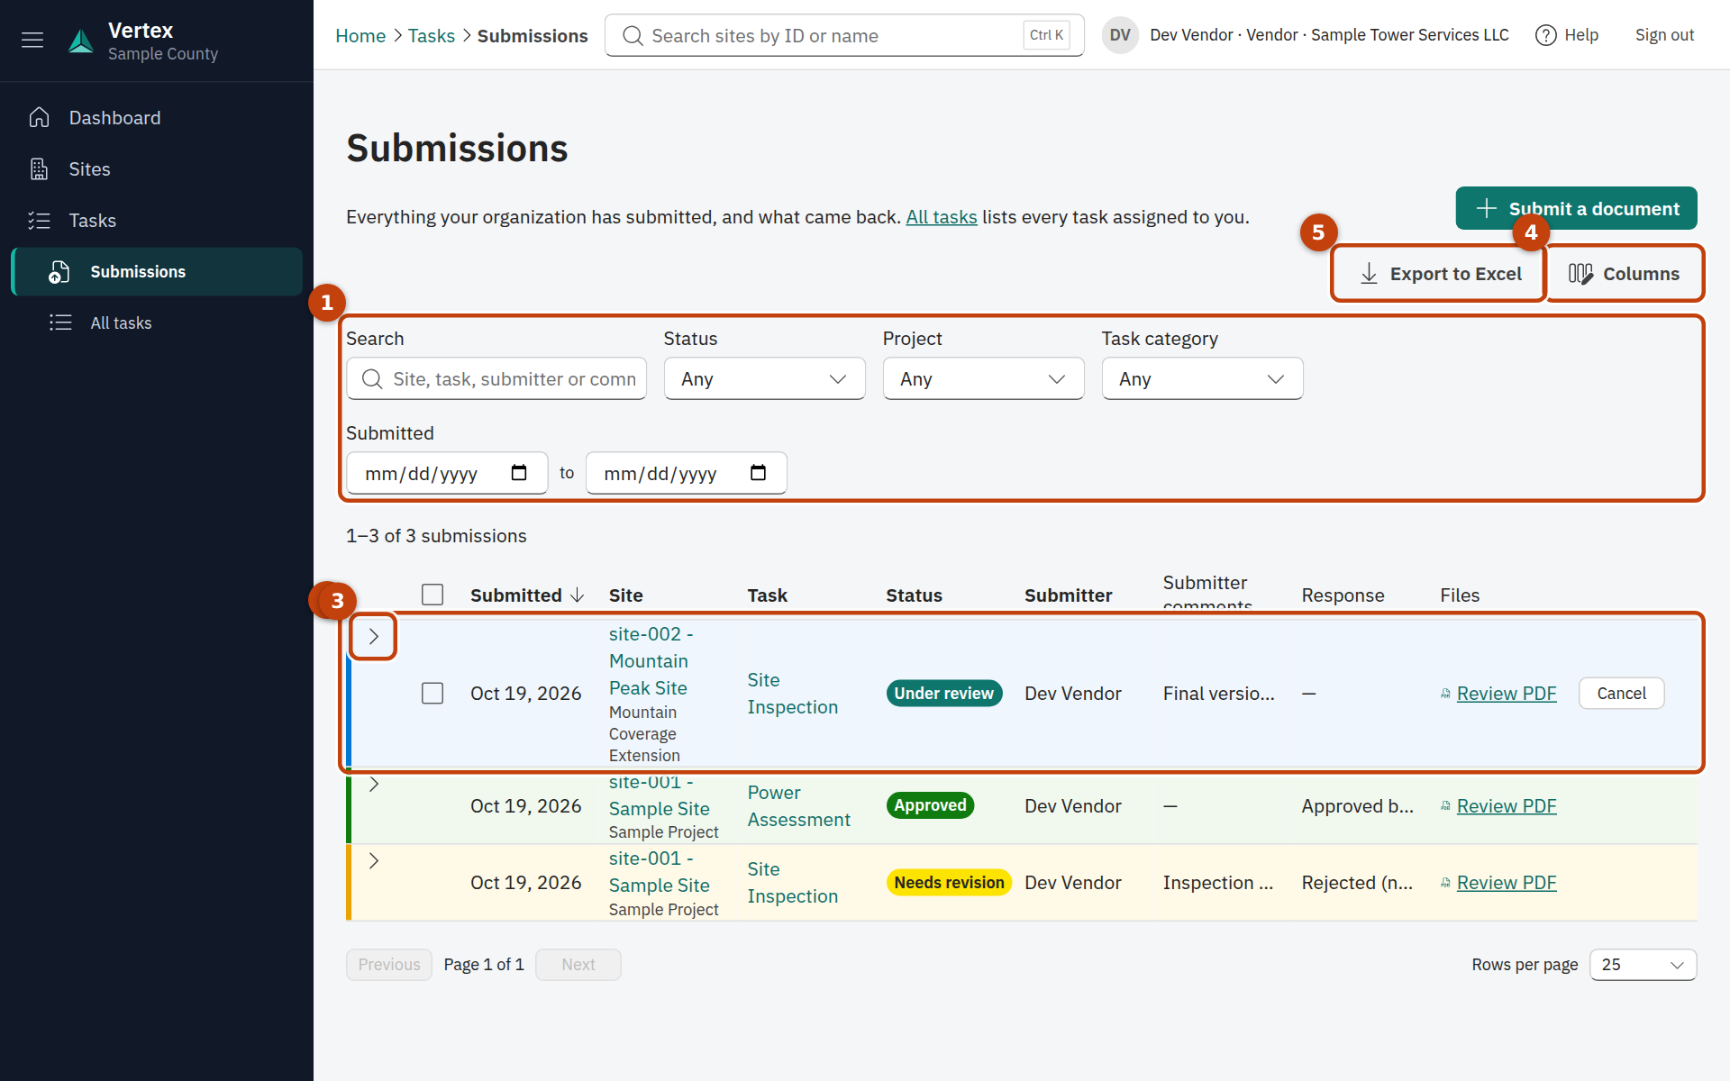Open the Columns chooser
Screen dimensions: 1730x1081
click(x=1625, y=273)
